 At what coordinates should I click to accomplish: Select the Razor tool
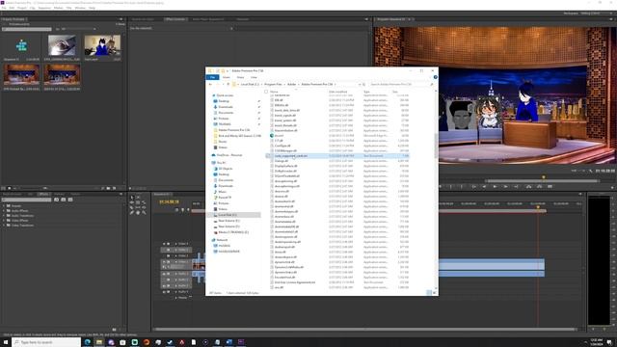click(x=132, y=207)
